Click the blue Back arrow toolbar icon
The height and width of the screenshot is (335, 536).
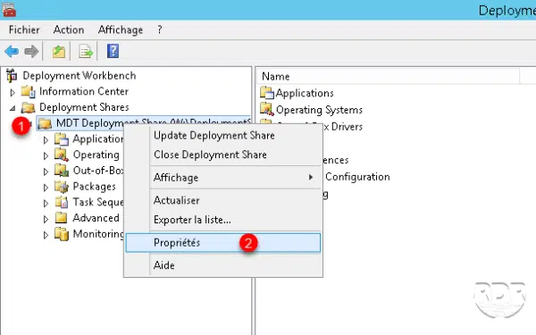coord(12,52)
